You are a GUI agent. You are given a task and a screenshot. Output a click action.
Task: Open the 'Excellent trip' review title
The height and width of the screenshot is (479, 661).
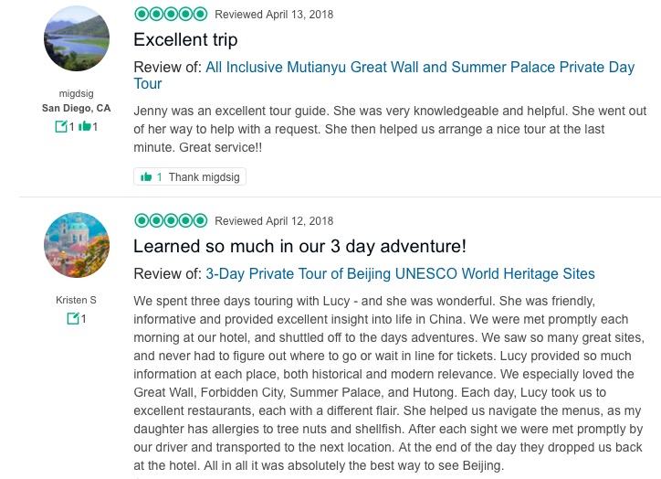185,39
